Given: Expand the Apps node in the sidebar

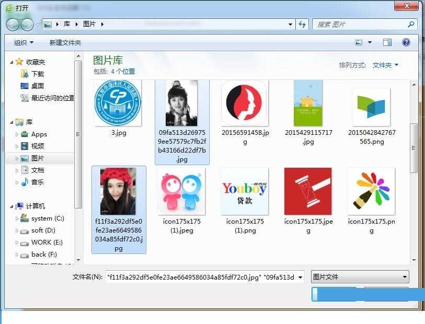Looking at the screenshot, I should [x=16, y=134].
